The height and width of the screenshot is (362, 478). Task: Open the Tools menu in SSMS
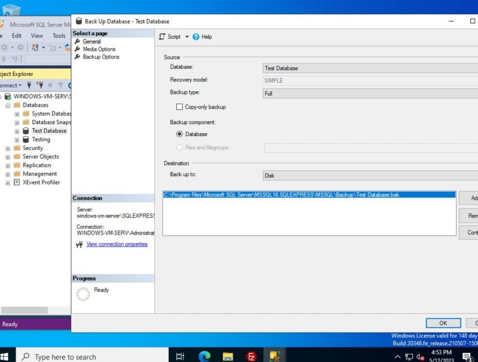[59, 35]
